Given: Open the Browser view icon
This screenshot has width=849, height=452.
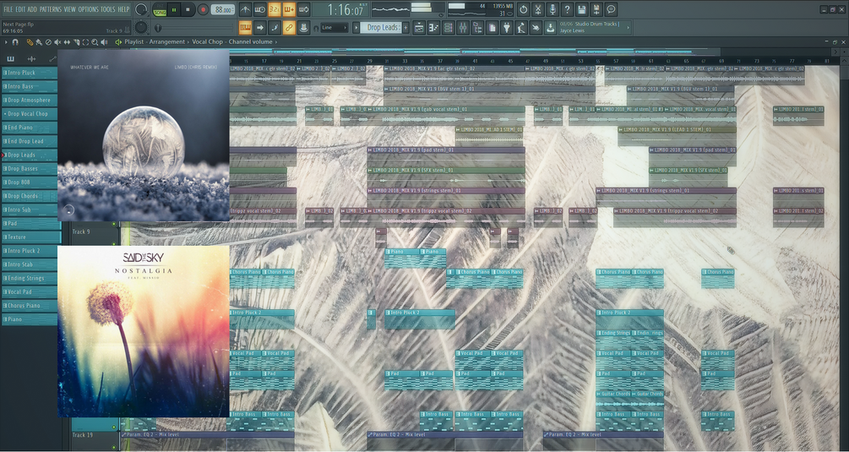Looking at the screenshot, I should tap(477, 28).
